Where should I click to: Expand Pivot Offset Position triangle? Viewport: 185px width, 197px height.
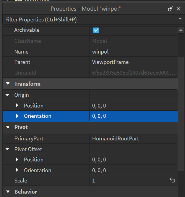coord(17,160)
